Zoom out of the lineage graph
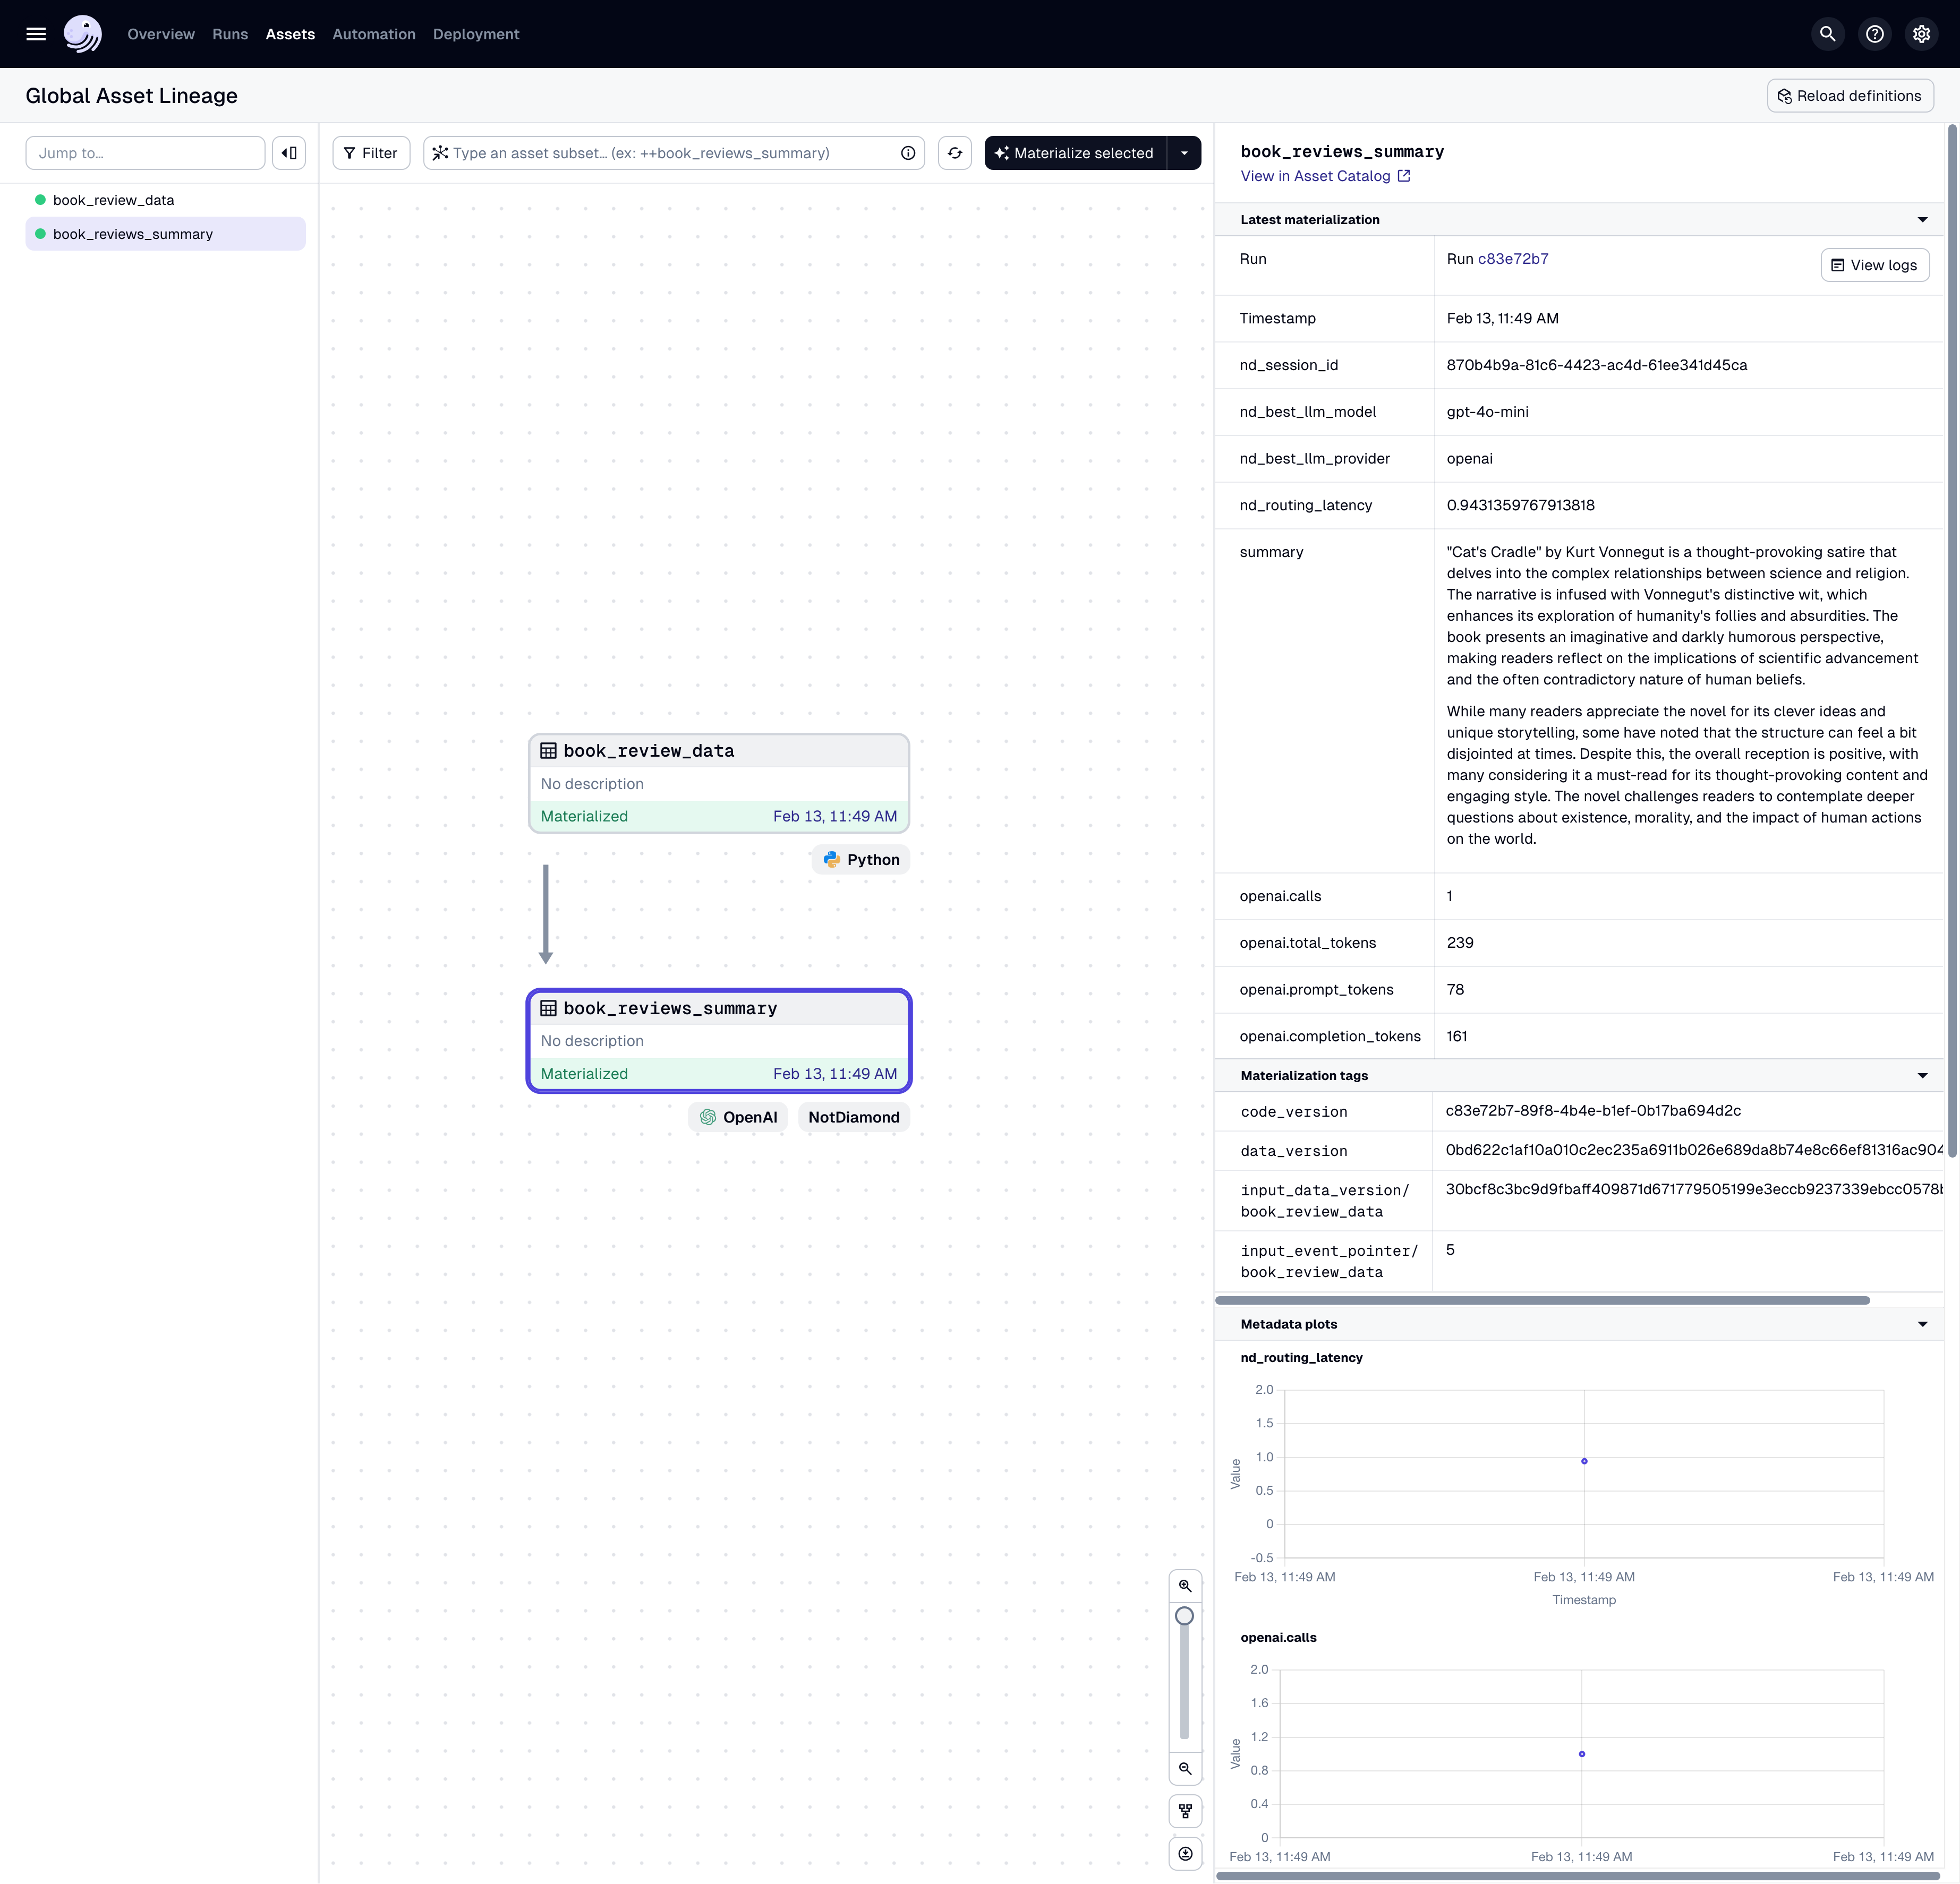 (x=1185, y=1768)
